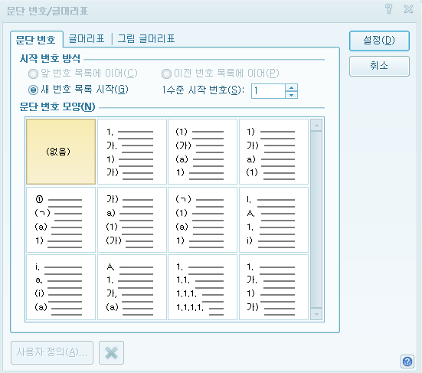Click the numbering style list scrollbar track

(316, 219)
